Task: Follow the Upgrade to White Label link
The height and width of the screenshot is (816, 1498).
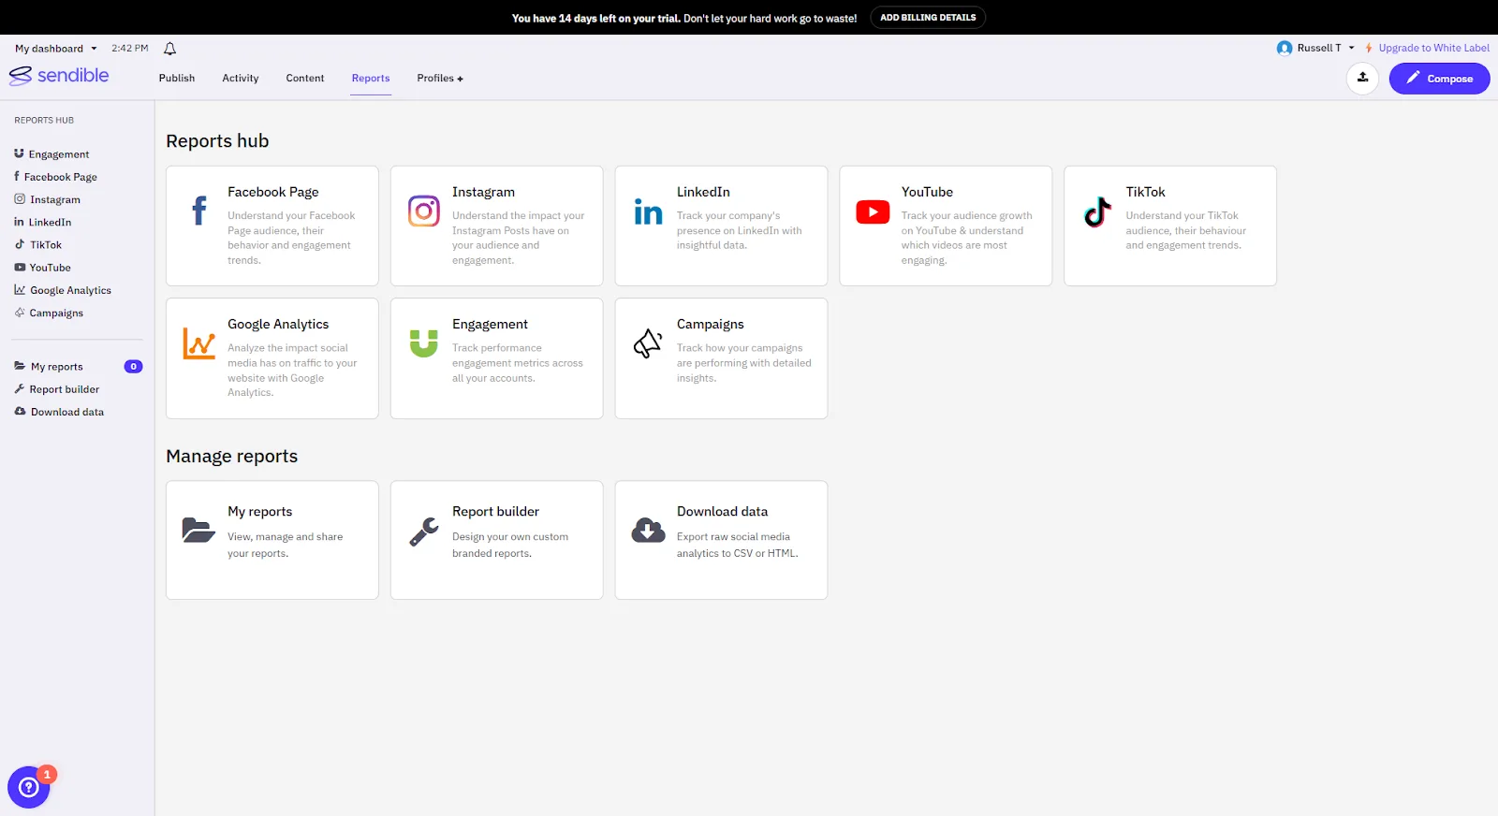Action: pyautogui.click(x=1432, y=48)
